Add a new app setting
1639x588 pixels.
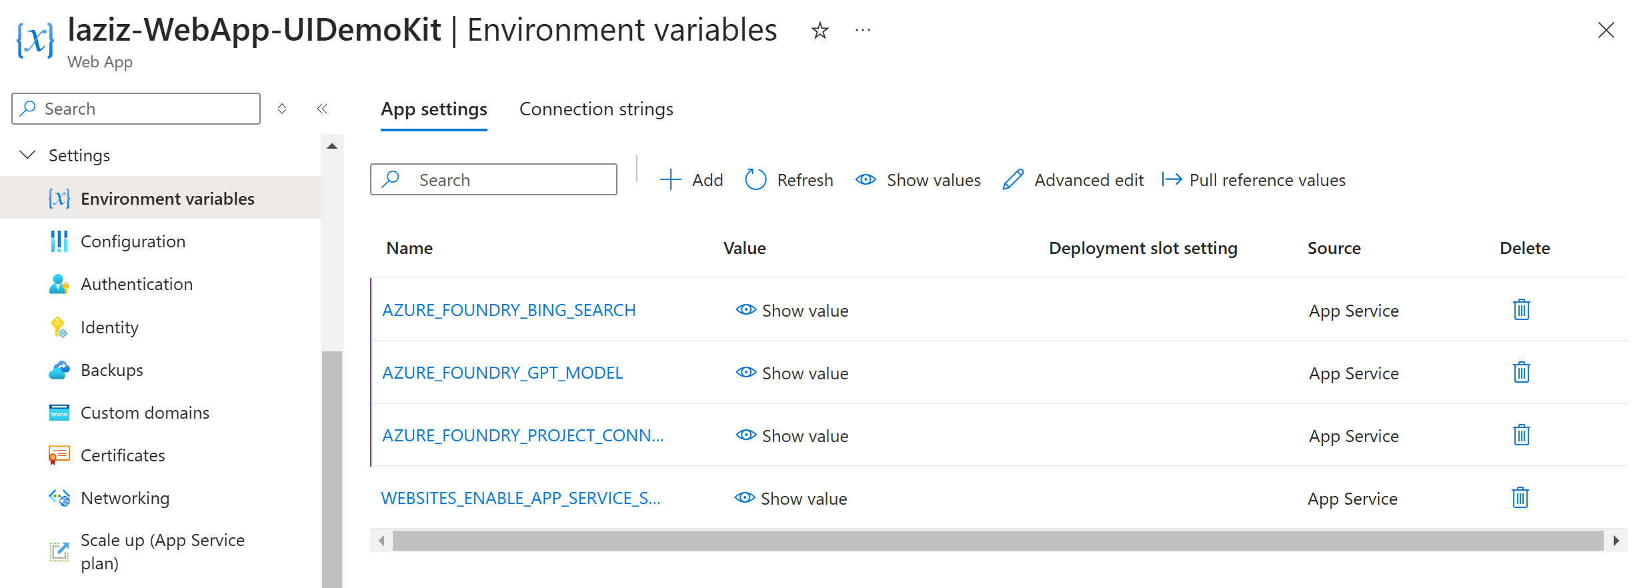(x=691, y=180)
